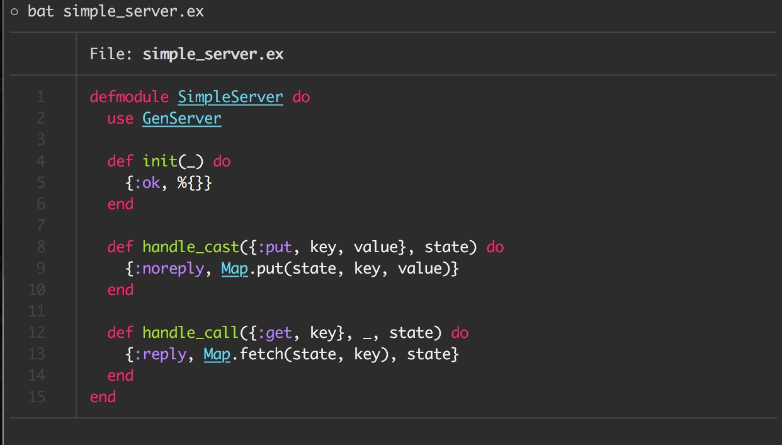Click the :noreply atom
Viewport: 782px width, 445px height.
(169, 269)
